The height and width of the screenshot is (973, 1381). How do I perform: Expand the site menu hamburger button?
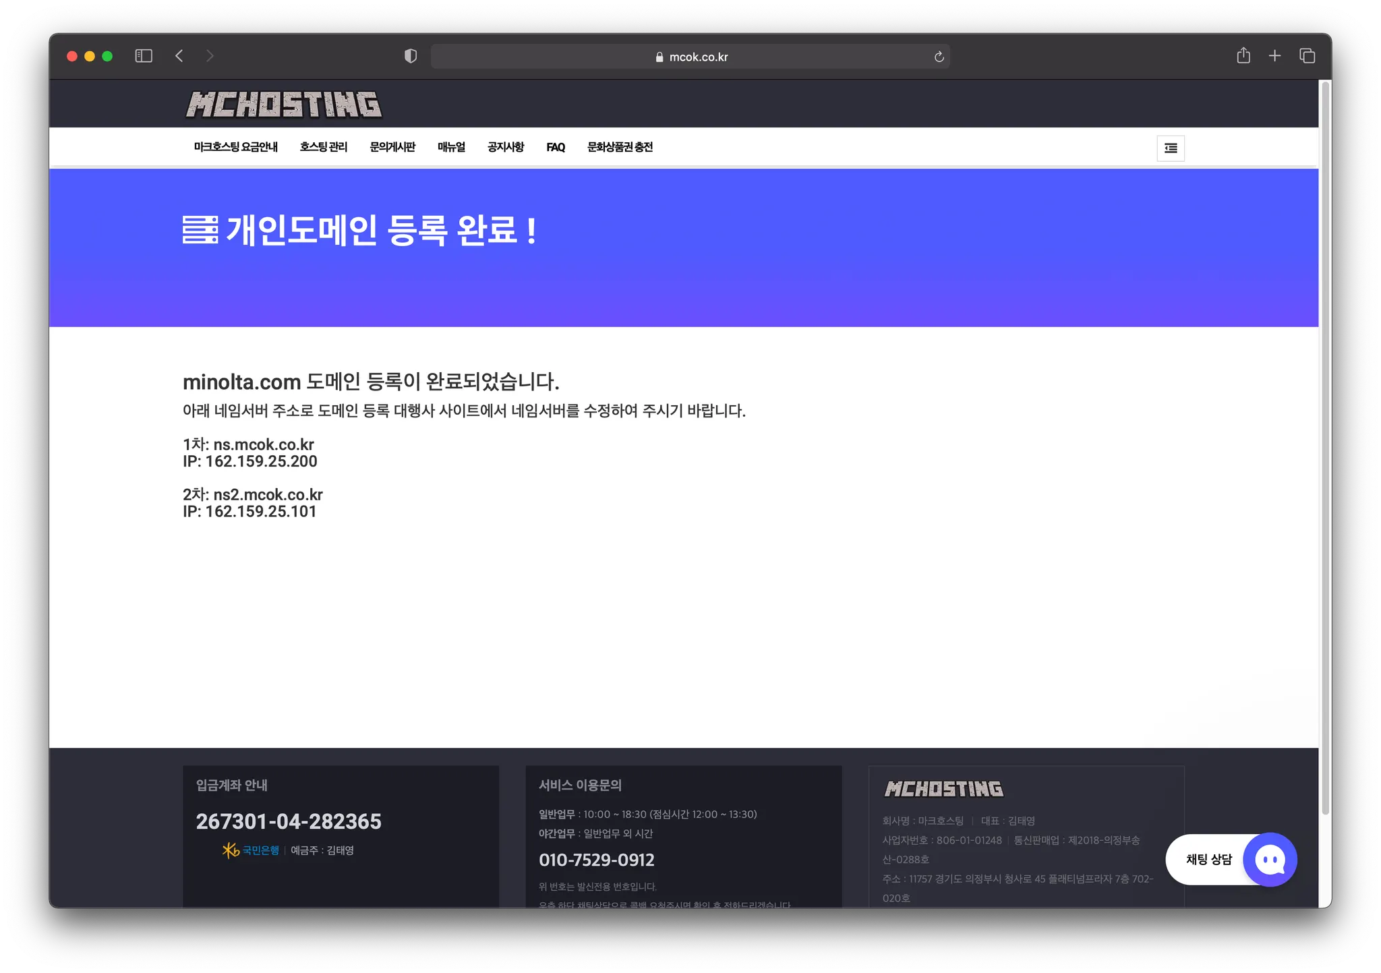coord(1171,148)
